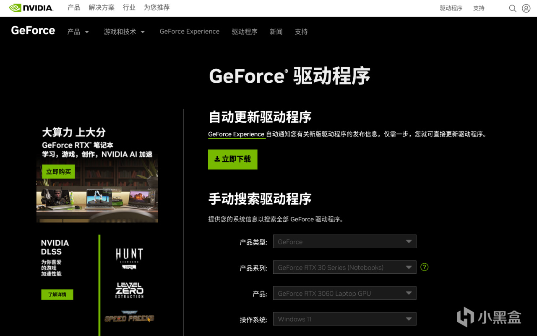Open the 产品类型 GeForce dropdown
537x336 pixels.
(344, 241)
